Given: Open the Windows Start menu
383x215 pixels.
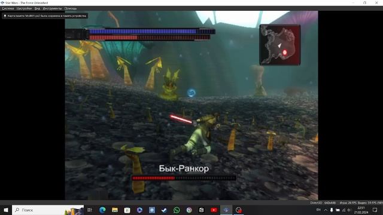Looking at the screenshot, I should point(6,210).
